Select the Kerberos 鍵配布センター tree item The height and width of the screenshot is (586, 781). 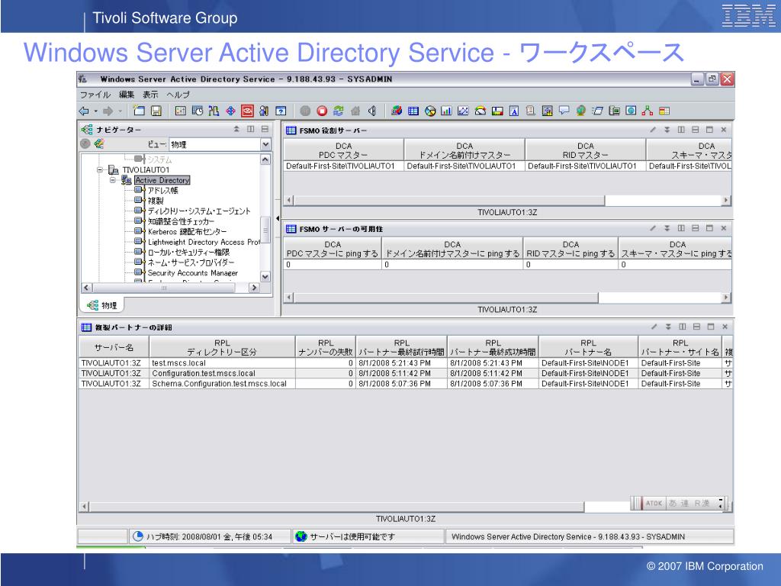click(x=187, y=232)
